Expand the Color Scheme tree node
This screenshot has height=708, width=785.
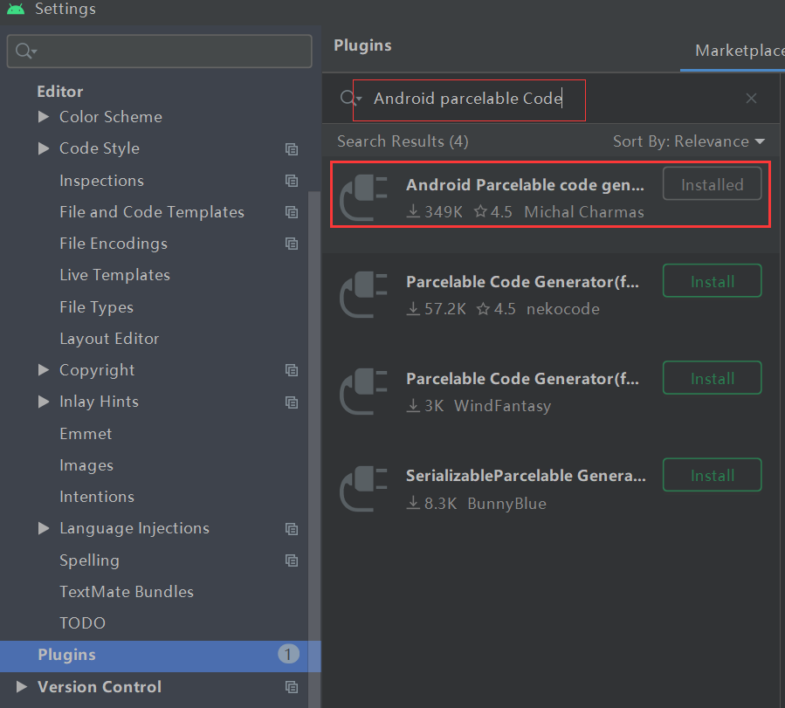[44, 117]
